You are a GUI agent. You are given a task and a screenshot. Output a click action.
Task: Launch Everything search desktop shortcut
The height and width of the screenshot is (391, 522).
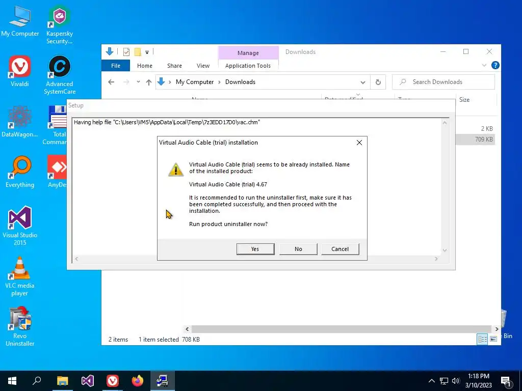(x=20, y=172)
